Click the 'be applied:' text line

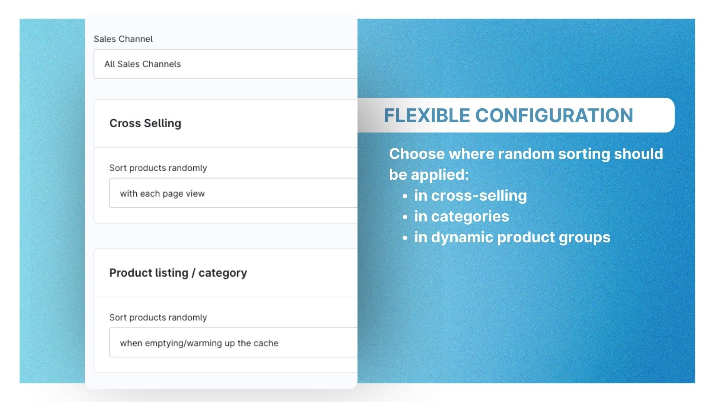pos(429,175)
